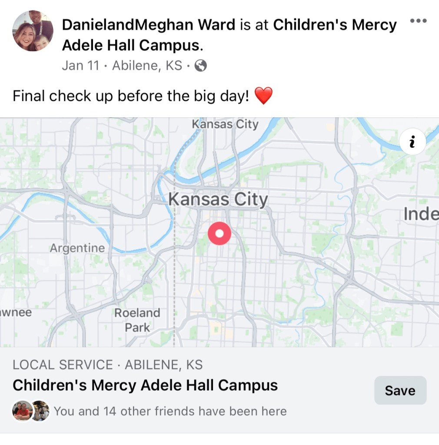Click the Roeland Park map label
Screen dimensions: 439x445
click(x=137, y=320)
